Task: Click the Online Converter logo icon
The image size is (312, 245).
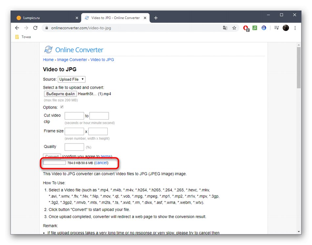Action: click(48, 50)
